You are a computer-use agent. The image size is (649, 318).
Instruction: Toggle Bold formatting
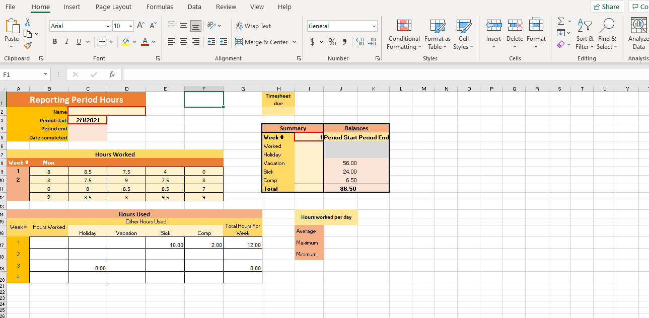(54, 42)
